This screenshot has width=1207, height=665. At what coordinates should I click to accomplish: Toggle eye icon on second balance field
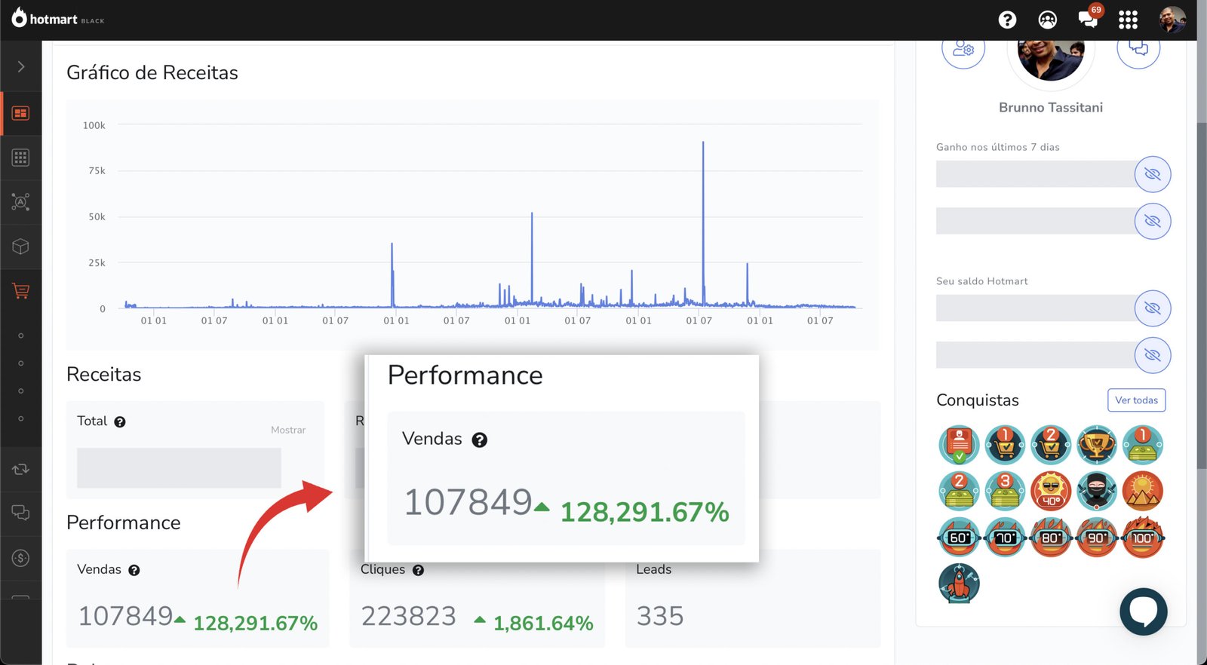tap(1152, 355)
